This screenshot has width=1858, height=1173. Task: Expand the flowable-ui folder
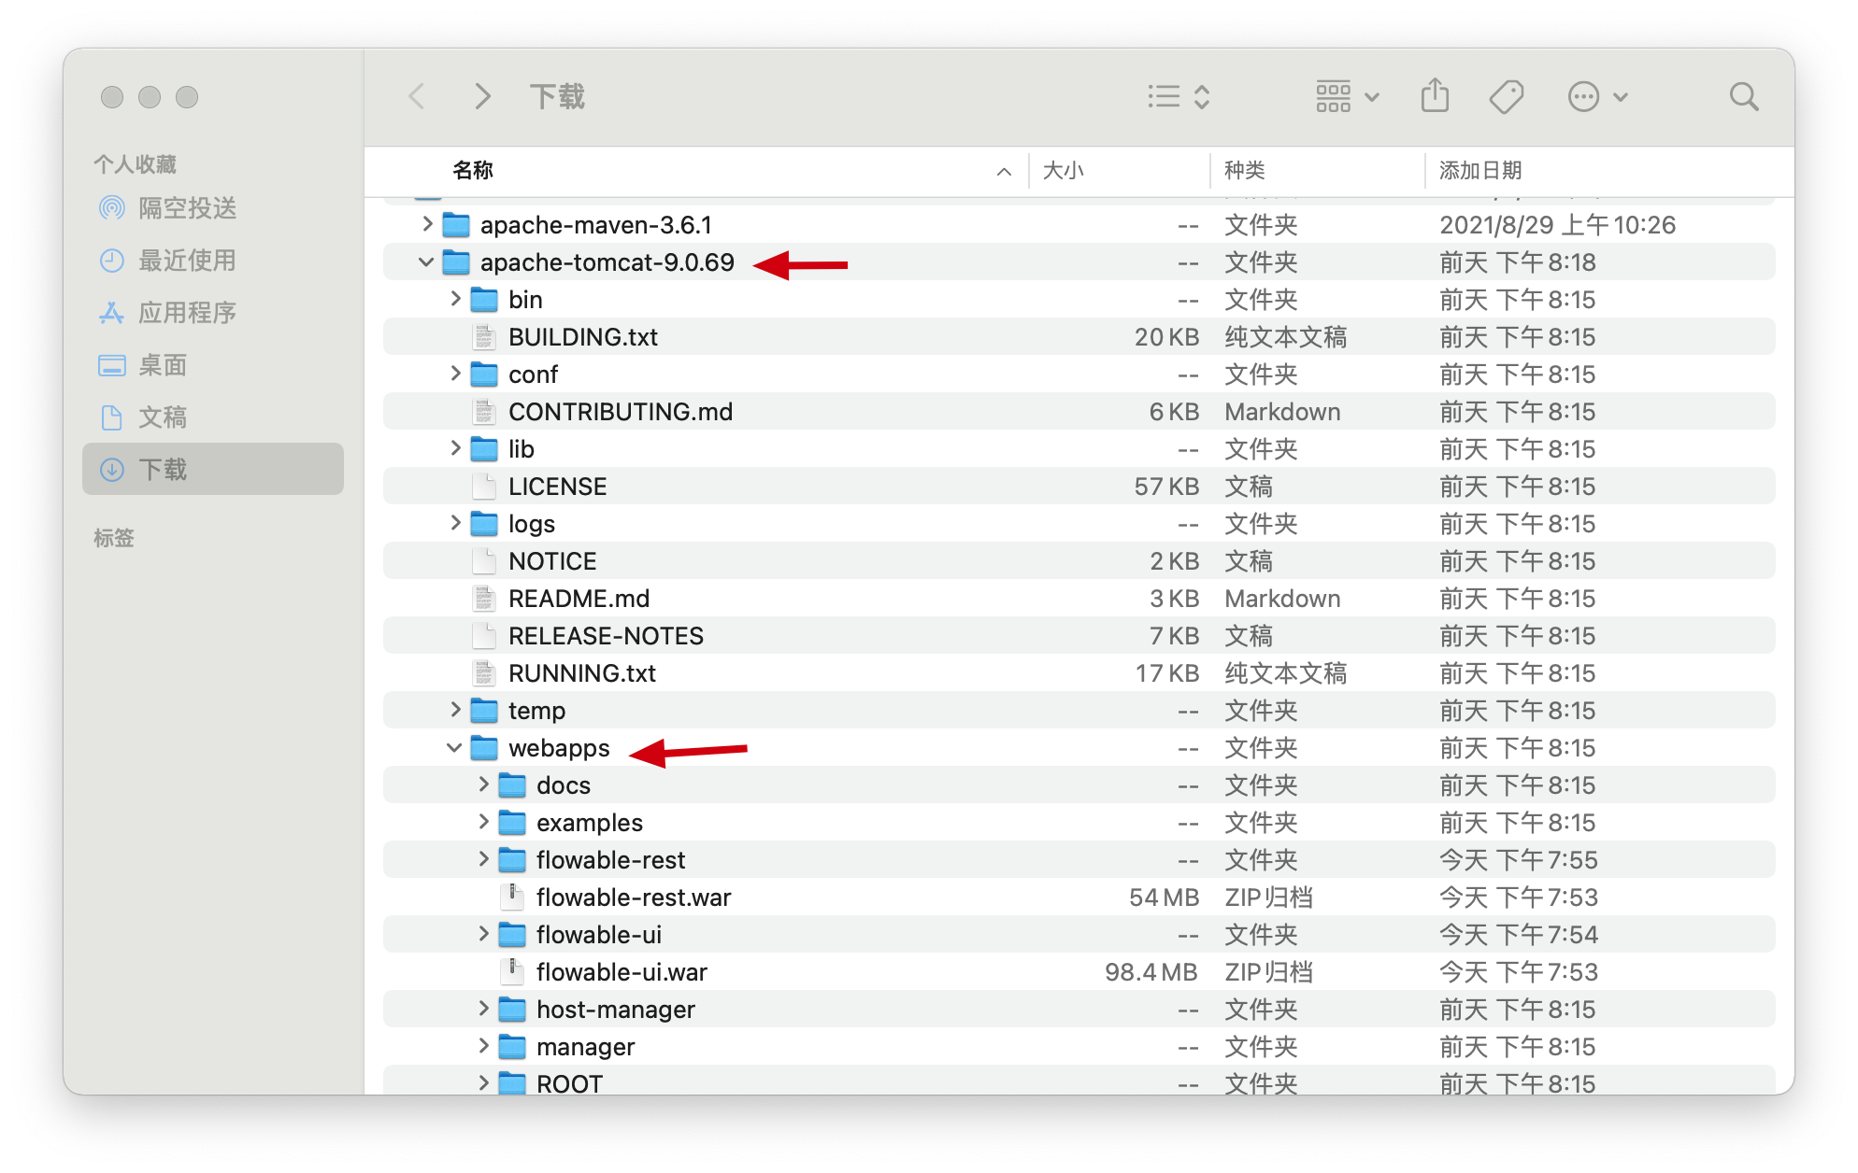click(x=483, y=934)
